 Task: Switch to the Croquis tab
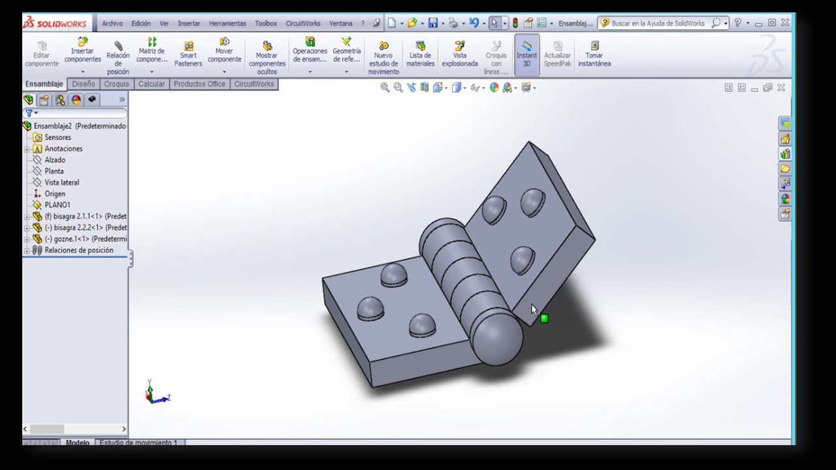(x=117, y=84)
